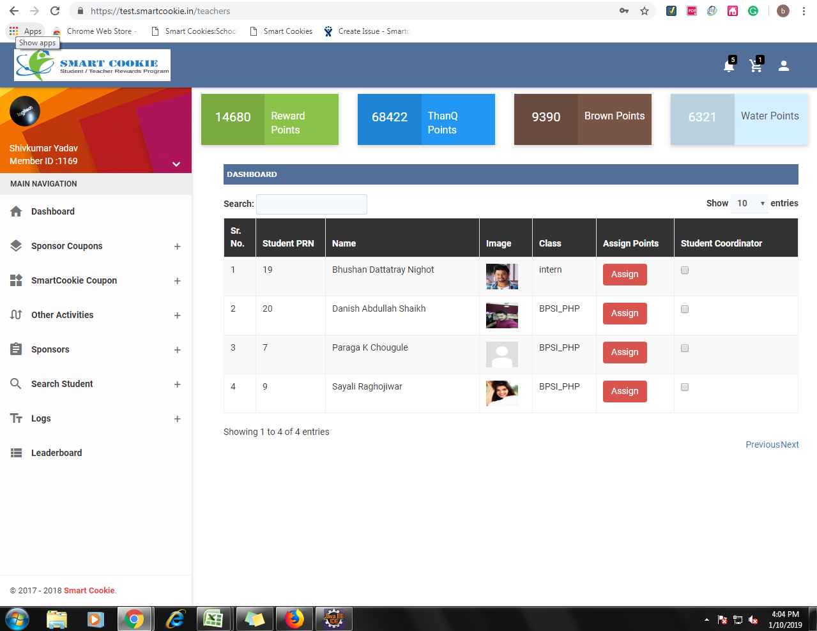Image resolution: width=817 pixels, height=631 pixels.
Task: Go to the Next page link
Action: (790, 445)
